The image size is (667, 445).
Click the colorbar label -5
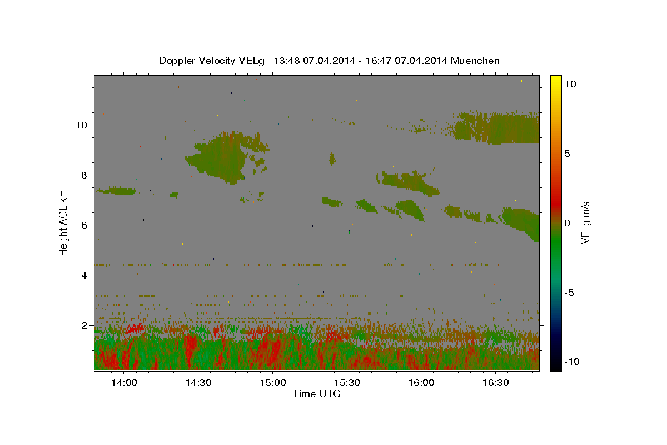pos(569,293)
